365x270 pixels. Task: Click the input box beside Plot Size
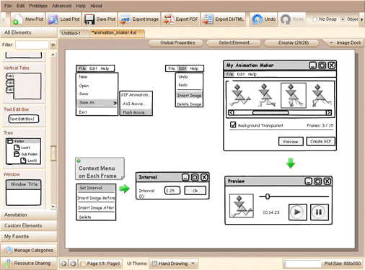[302, 264]
